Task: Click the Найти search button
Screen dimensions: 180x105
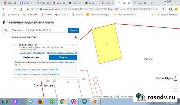Action: pyautogui.click(x=74, y=30)
